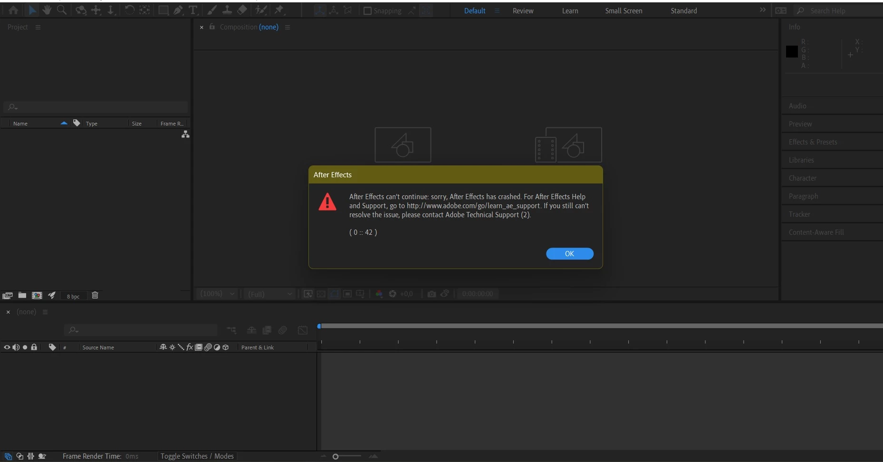Select the Type text tool

(193, 10)
